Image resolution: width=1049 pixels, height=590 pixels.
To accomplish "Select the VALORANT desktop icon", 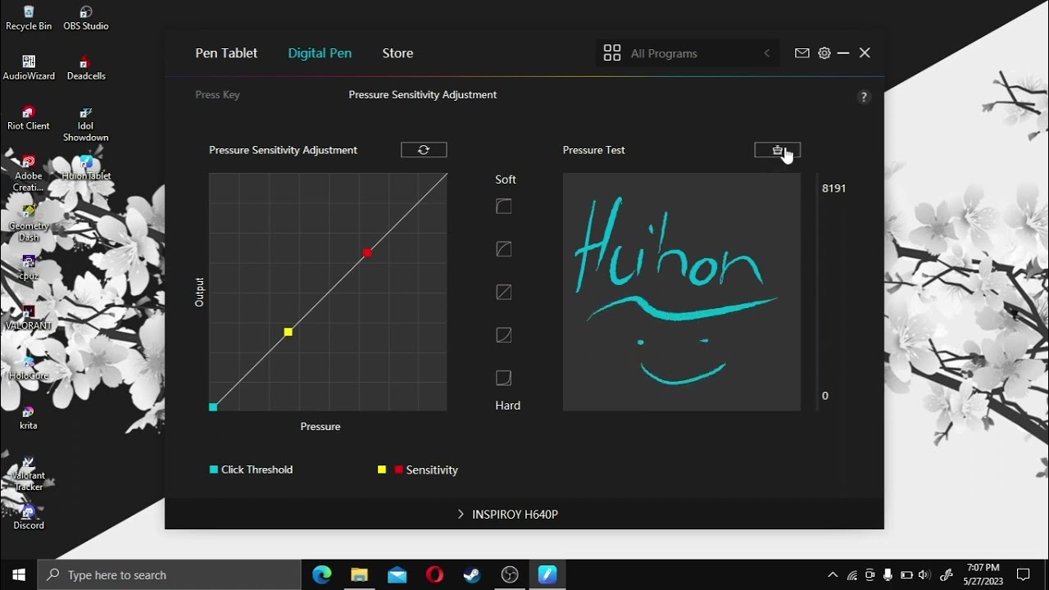I will coord(29,318).
